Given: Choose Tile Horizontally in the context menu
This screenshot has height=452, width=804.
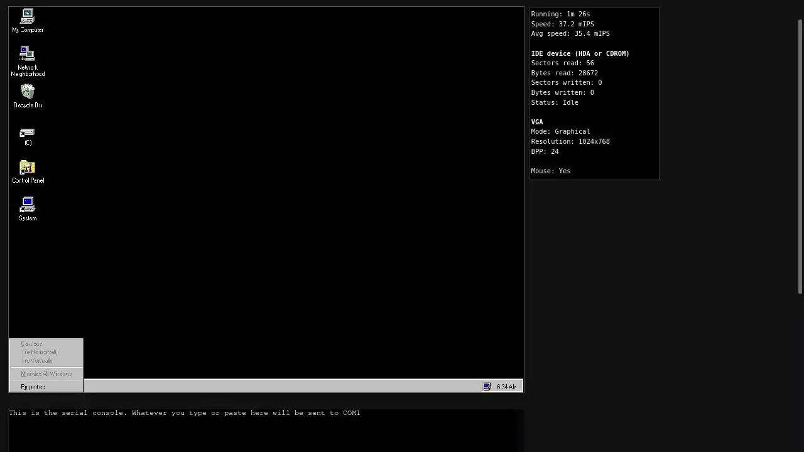Looking at the screenshot, I should click(x=46, y=352).
